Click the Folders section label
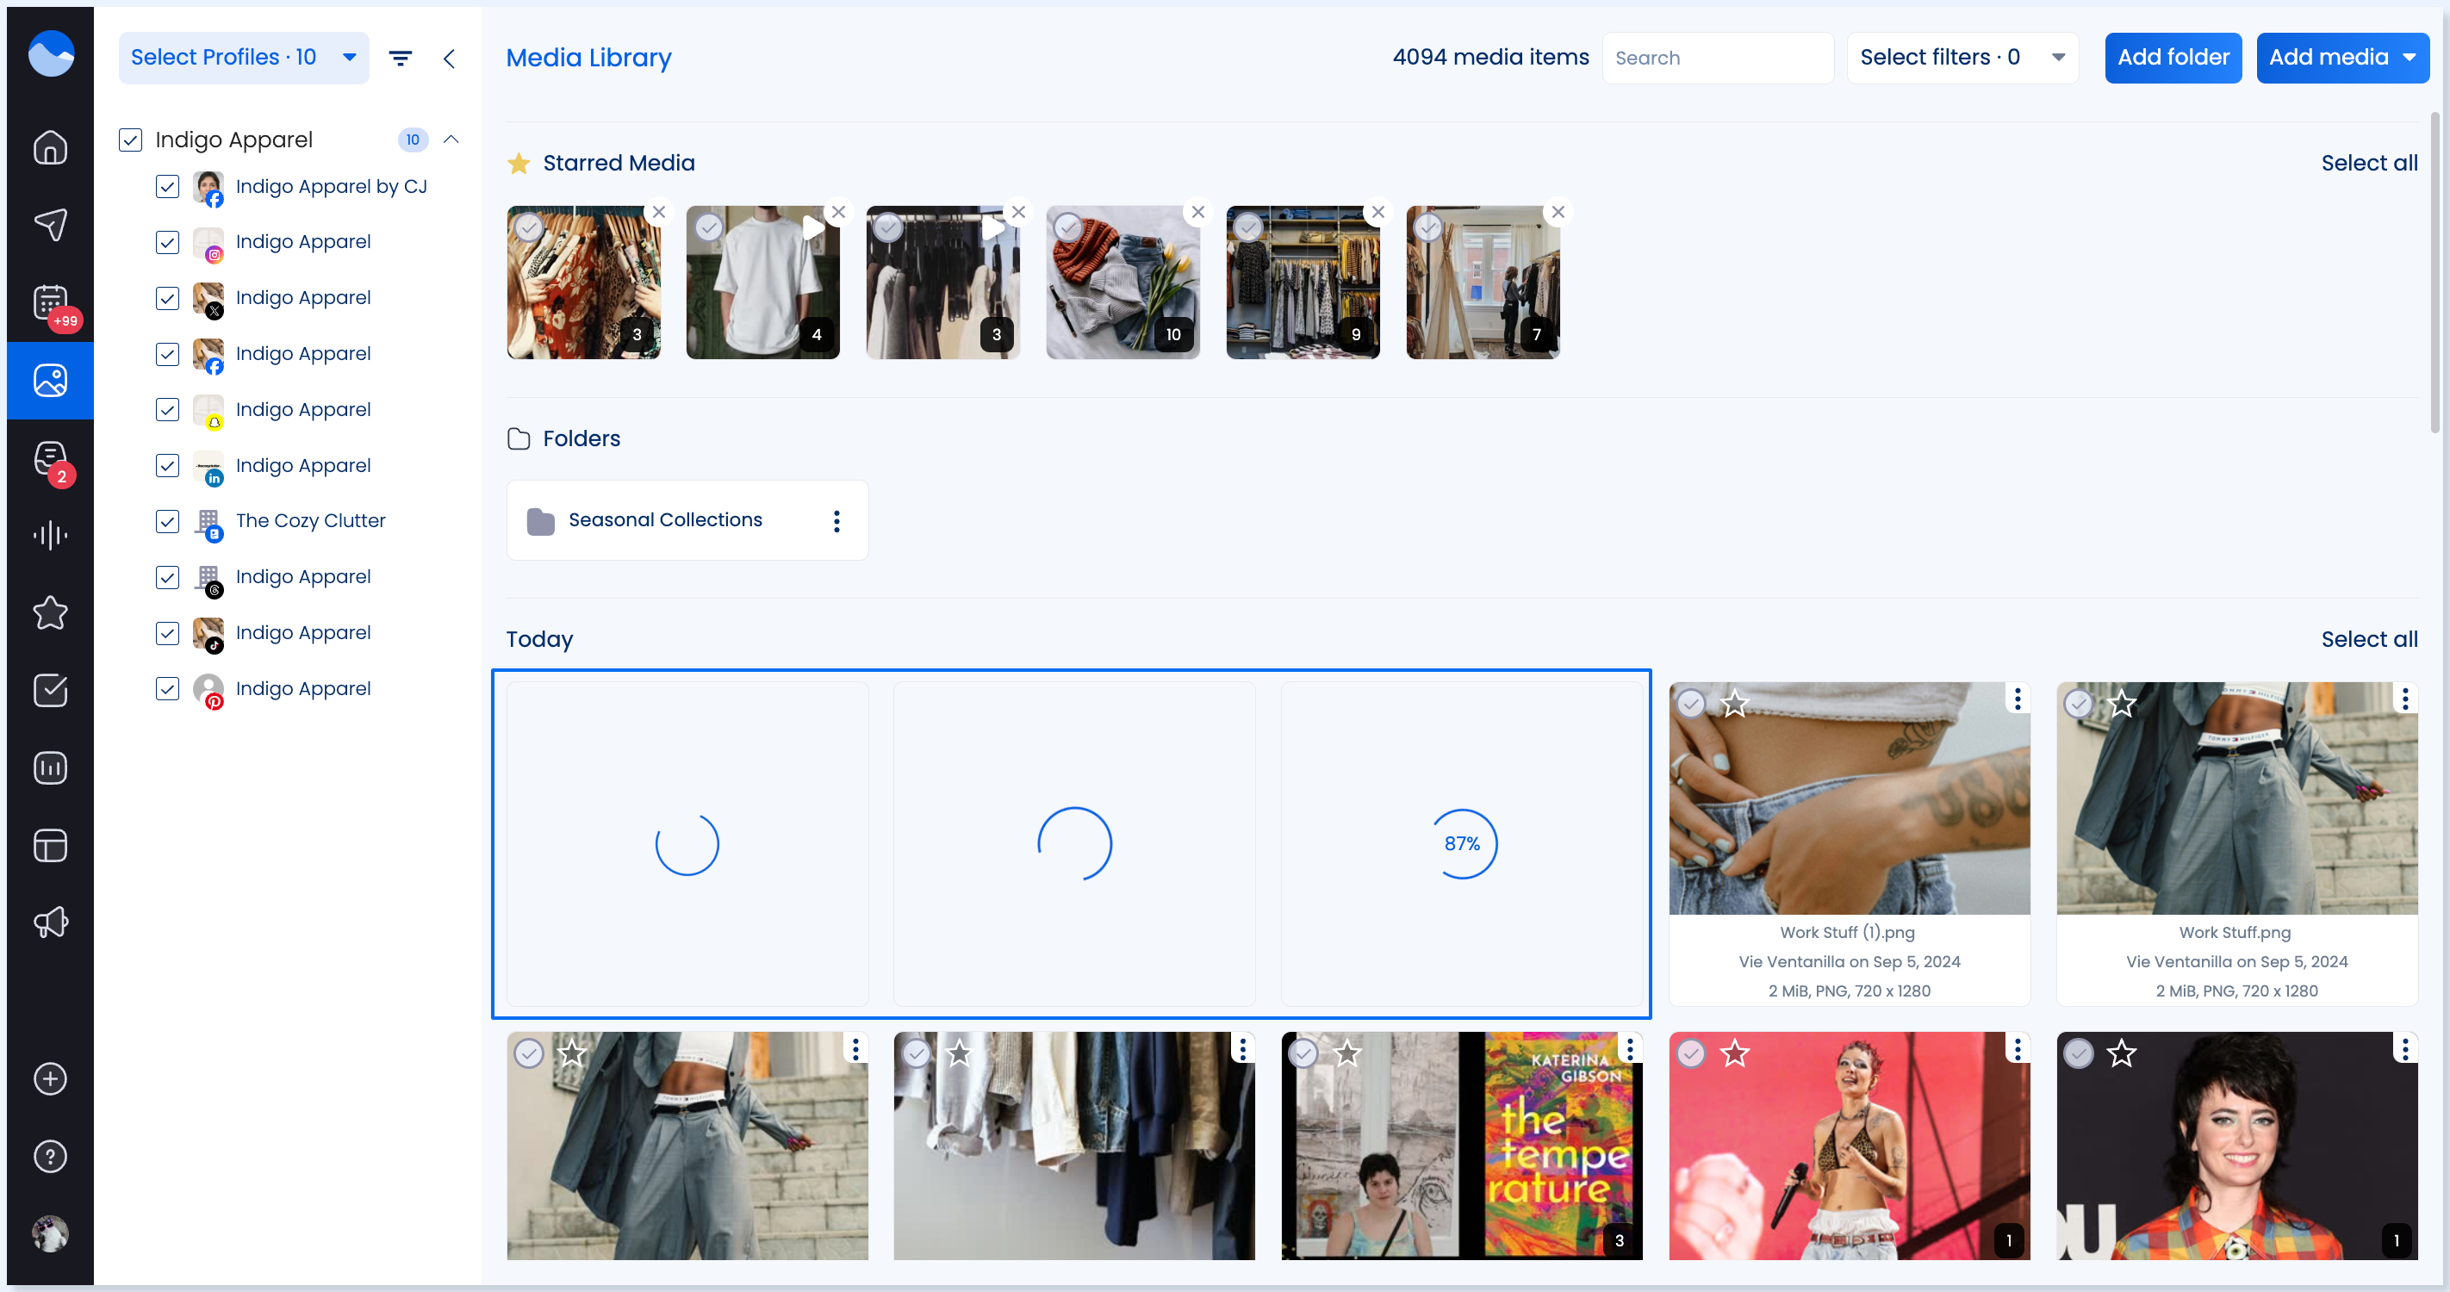The height and width of the screenshot is (1292, 2450). tap(581, 439)
